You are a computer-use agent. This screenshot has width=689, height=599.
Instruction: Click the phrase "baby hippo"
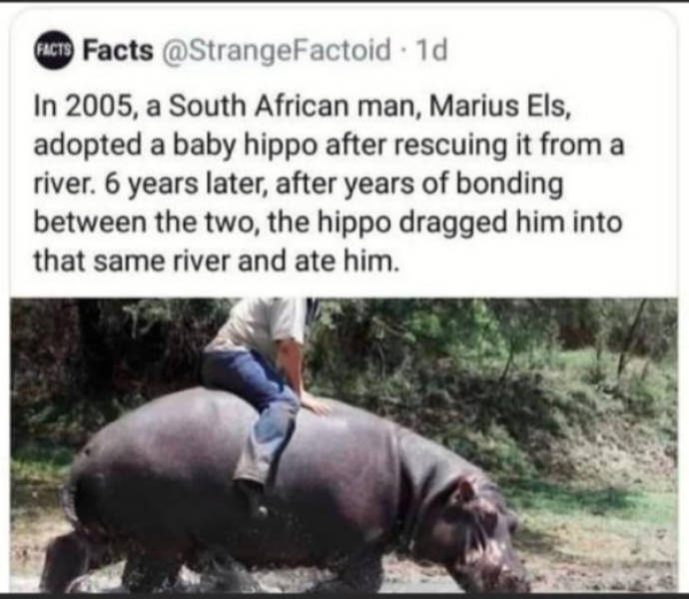pyautogui.click(x=221, y=146)
